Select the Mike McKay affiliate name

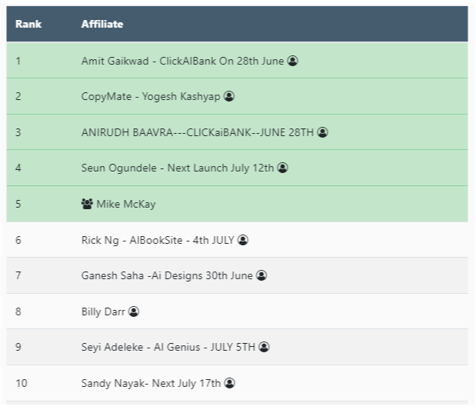click(x=126, y=204)
